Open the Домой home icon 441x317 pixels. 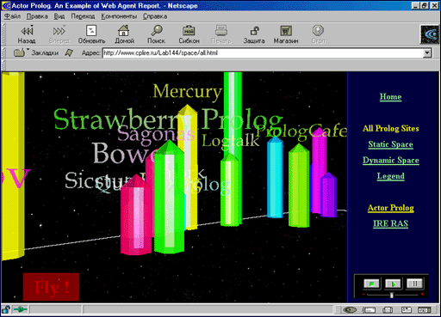[124, 34]
